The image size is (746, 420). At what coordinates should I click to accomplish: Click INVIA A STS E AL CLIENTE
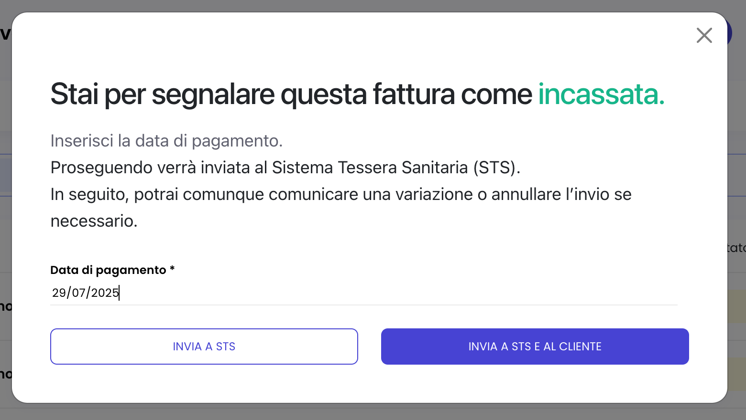coord(535,346)
